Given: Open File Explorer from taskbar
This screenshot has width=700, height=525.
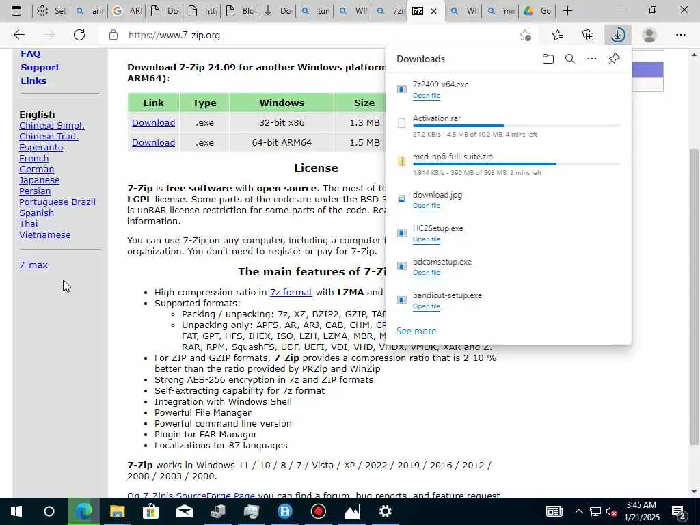Looking at the screenshot, I should pos(117,511).
